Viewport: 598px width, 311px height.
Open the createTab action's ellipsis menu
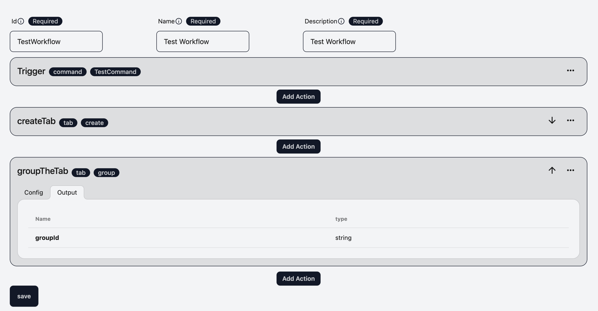point(570,120)
